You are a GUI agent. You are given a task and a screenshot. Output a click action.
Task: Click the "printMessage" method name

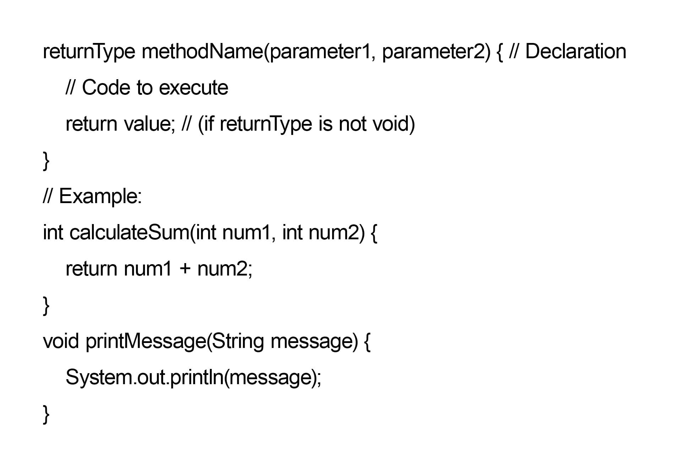click(x=146, y=341)
